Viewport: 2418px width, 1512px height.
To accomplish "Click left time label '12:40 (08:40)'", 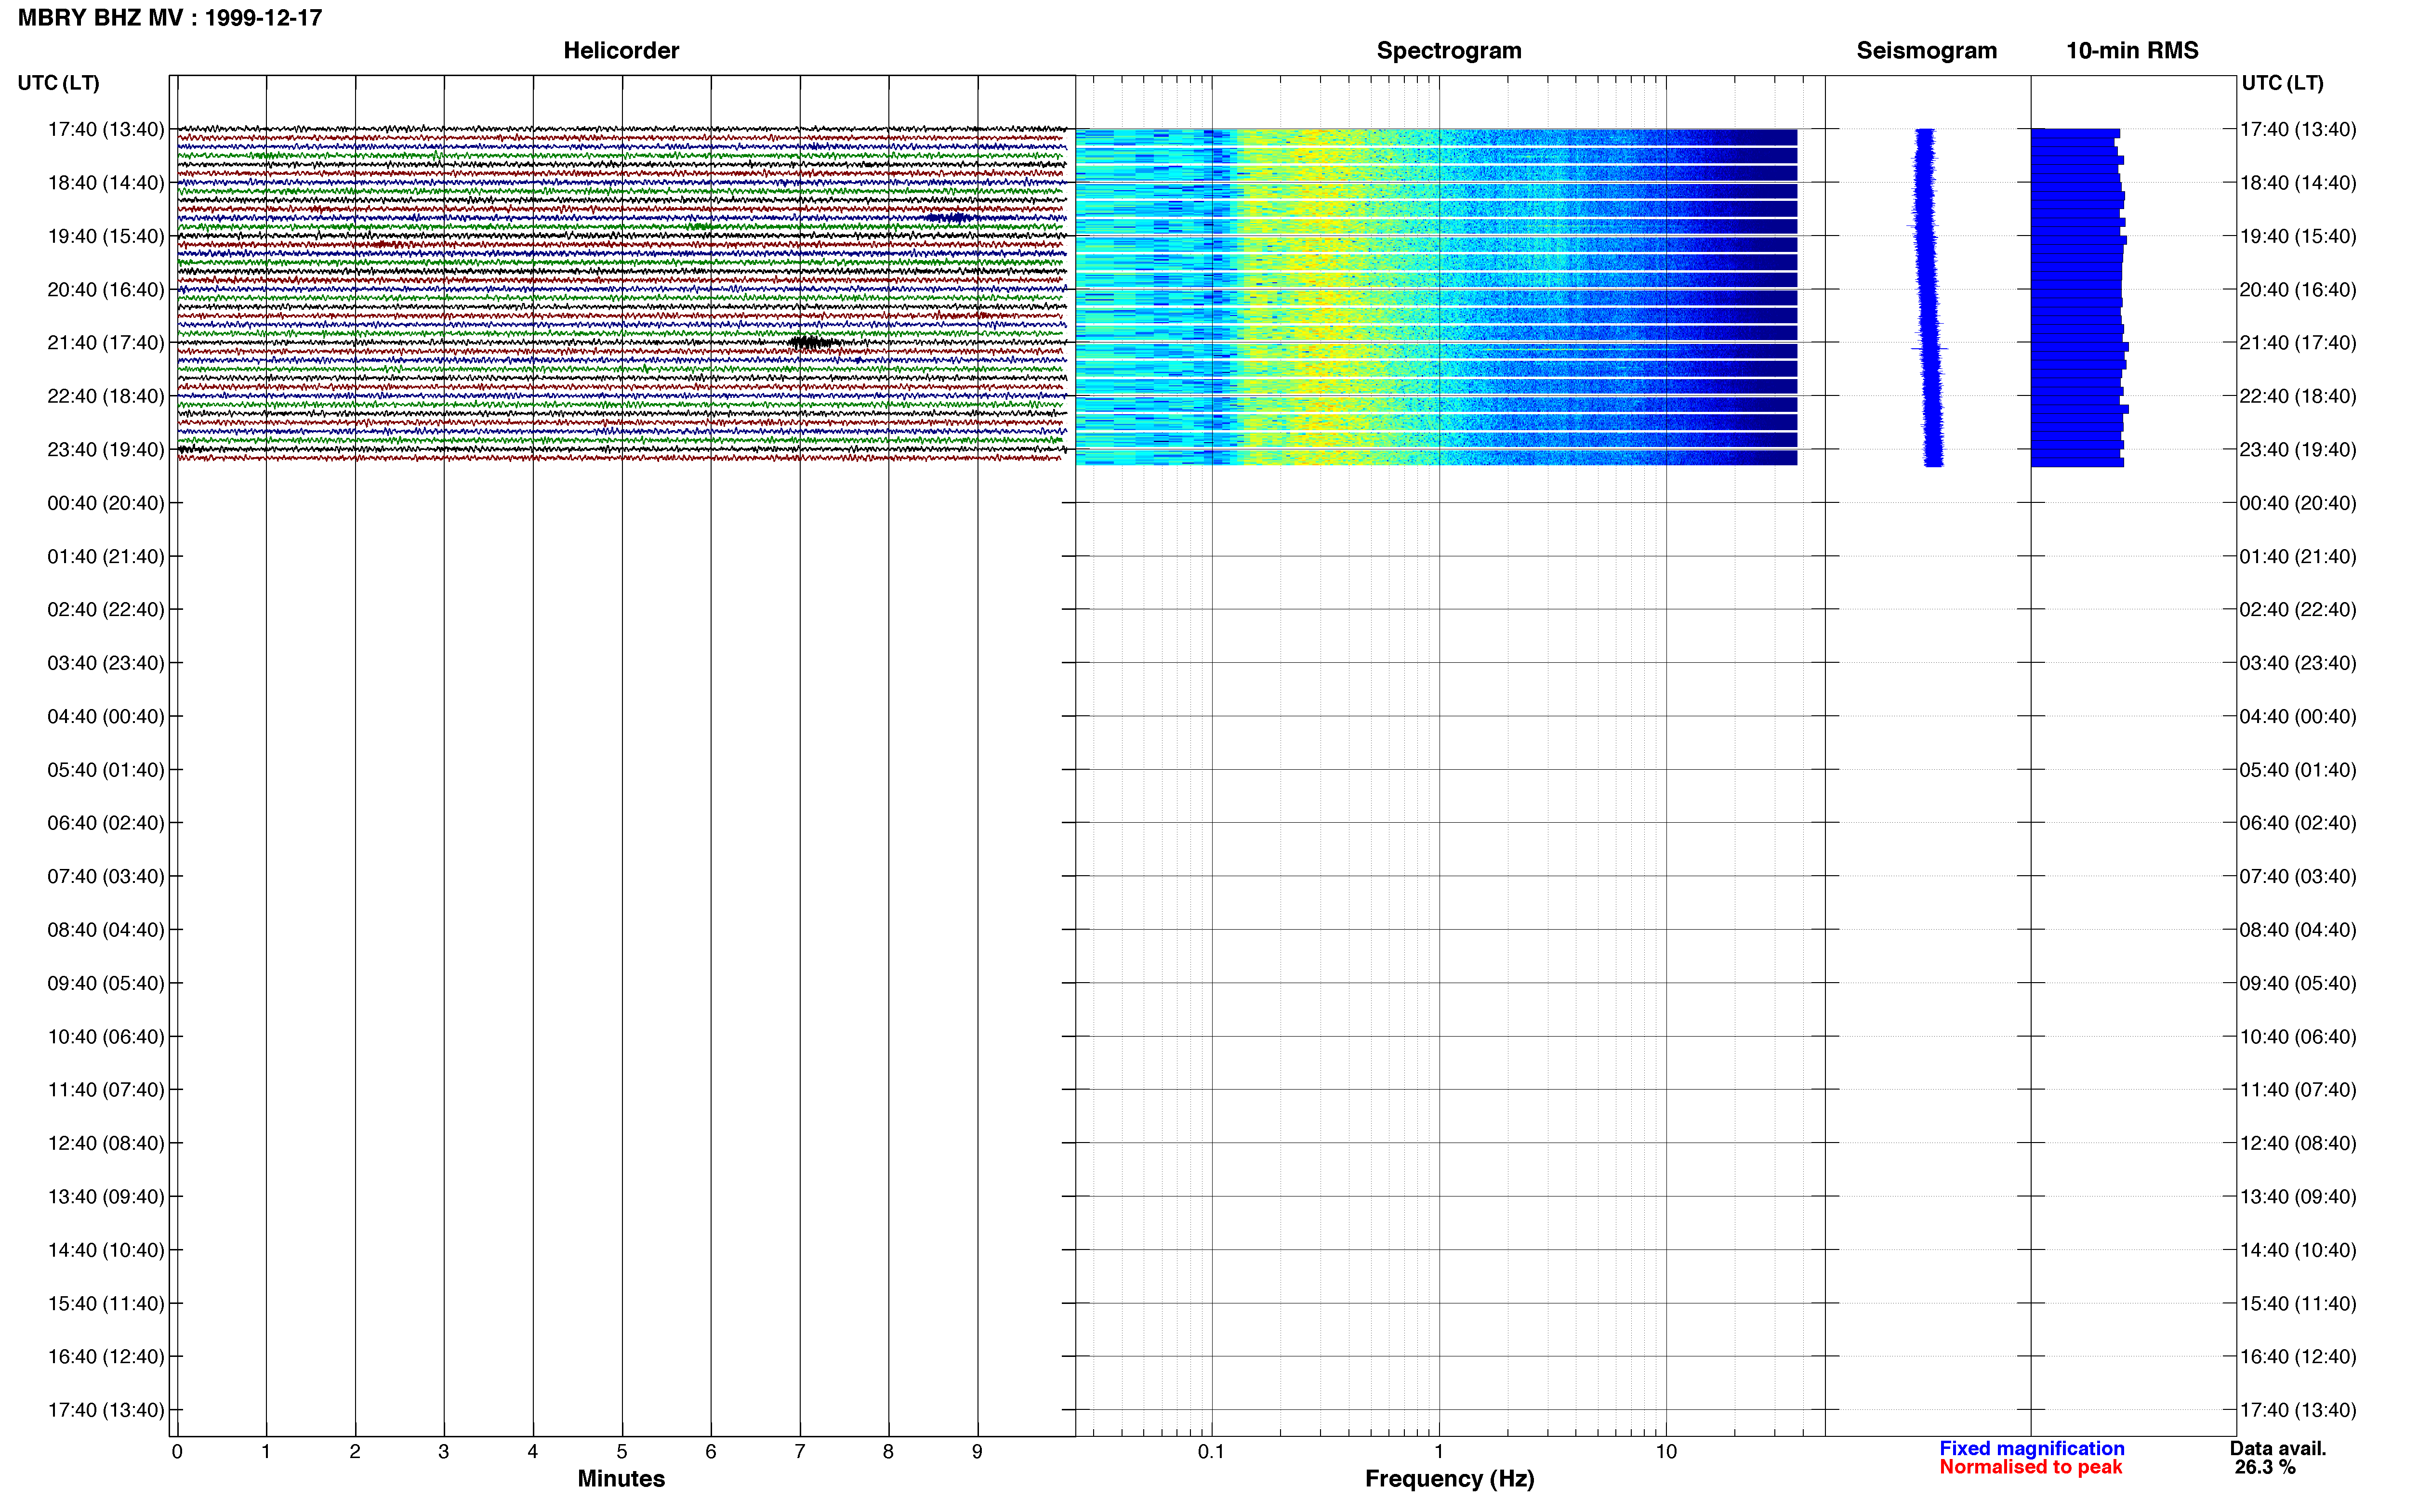I will click(x=106, y=1144).
